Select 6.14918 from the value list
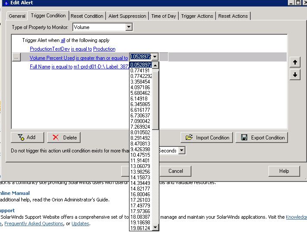Screen dimensions: 307x233 (141, 99)
